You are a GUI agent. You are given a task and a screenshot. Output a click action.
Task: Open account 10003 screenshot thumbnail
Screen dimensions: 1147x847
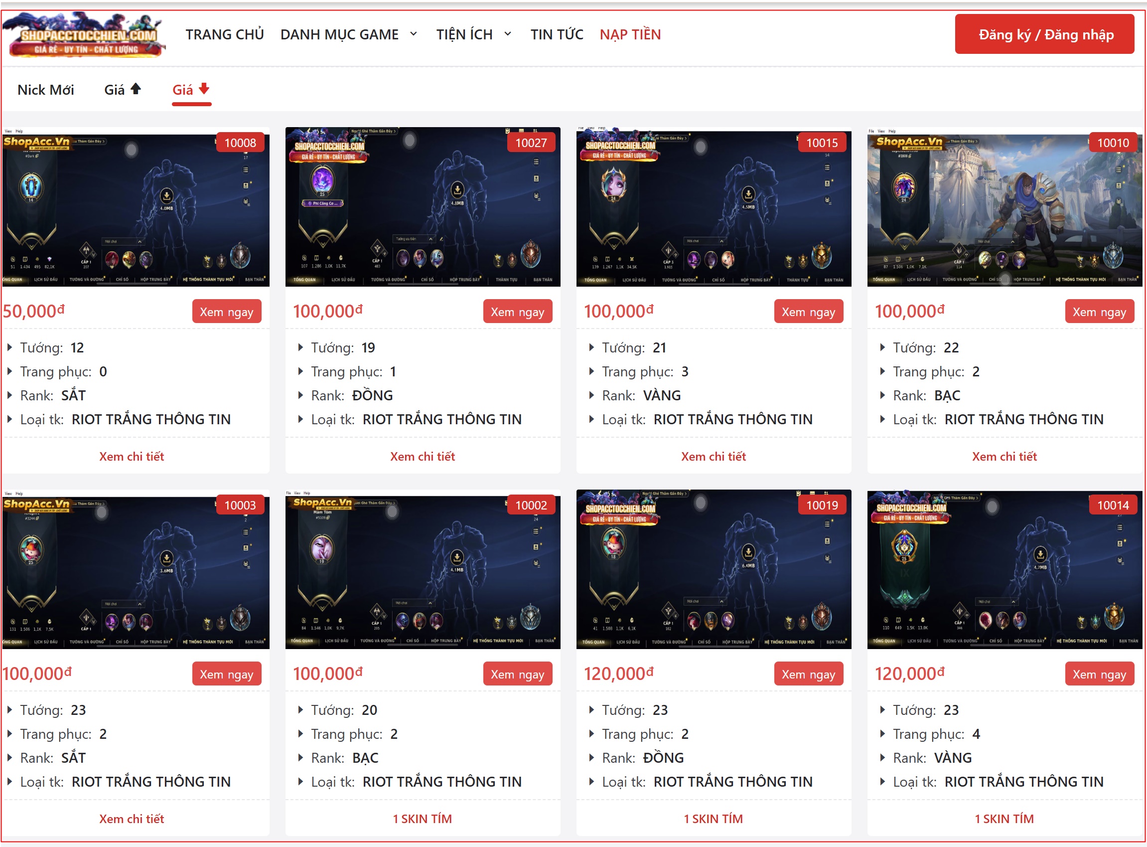click(136, 570)
